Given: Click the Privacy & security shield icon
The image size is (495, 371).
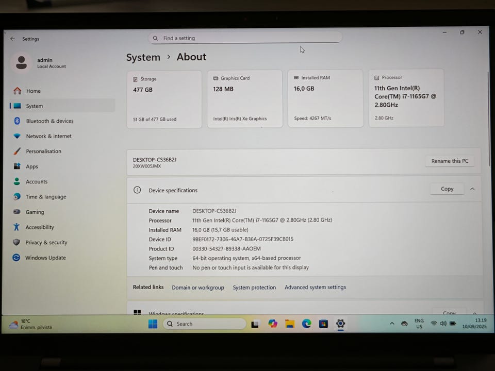Looking at the screenshot, I should 16,242.
